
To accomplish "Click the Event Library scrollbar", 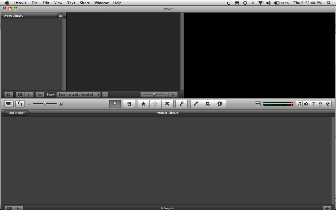I will pos(64,55).
